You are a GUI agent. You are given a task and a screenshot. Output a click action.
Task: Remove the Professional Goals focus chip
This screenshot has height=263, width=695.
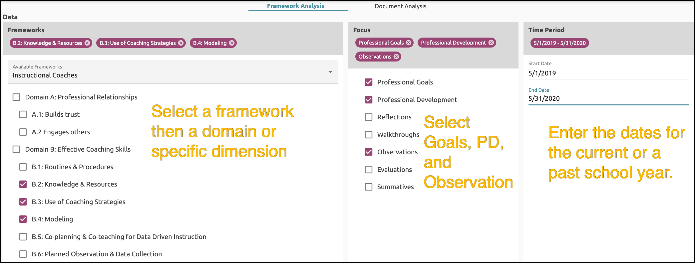click(x=409, y=43)
